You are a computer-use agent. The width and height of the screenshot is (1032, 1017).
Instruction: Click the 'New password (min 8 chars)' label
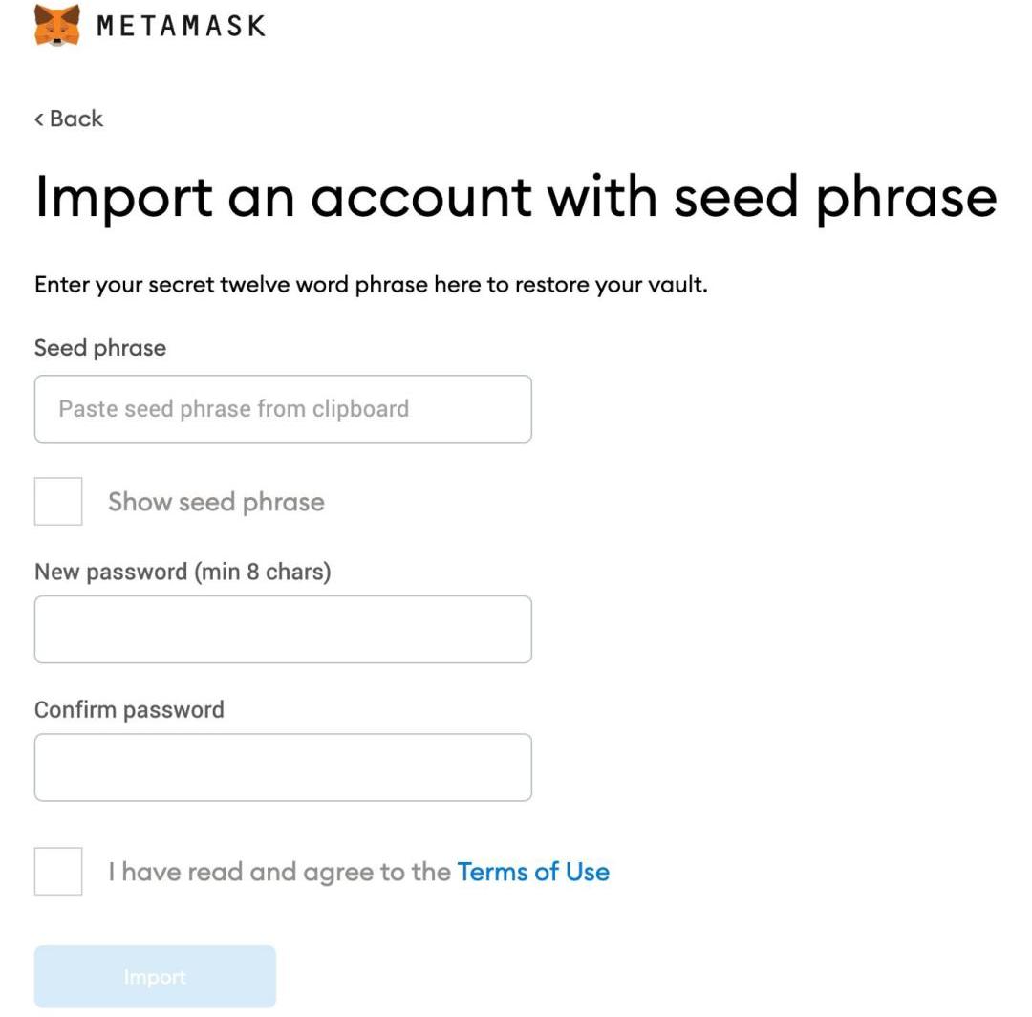[183, 572]
